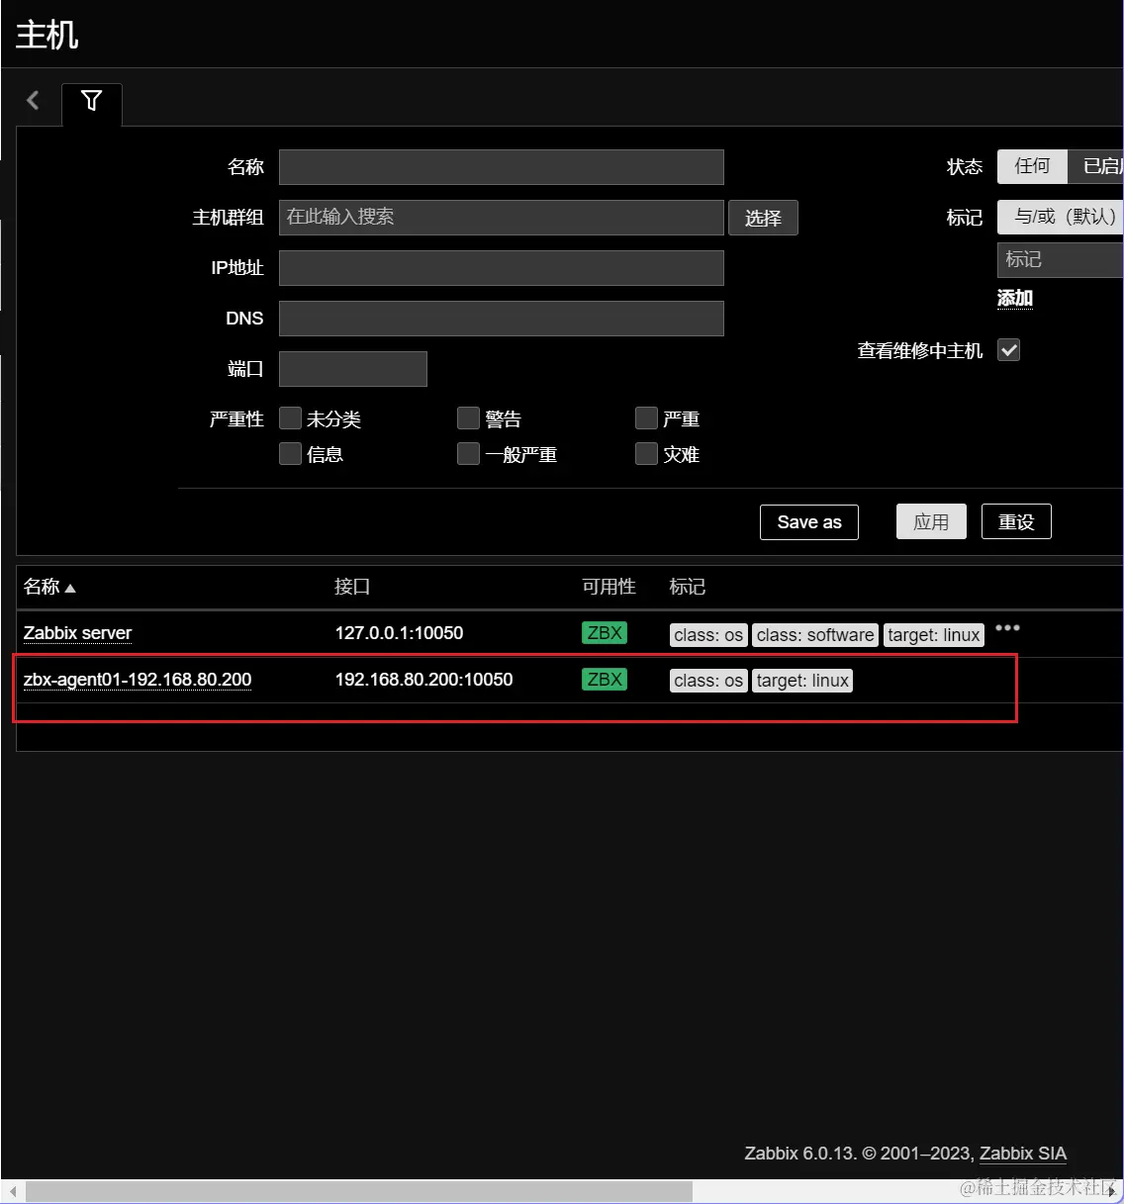Click target: linux tag on zbx-agent01 row

pos(802,681)
